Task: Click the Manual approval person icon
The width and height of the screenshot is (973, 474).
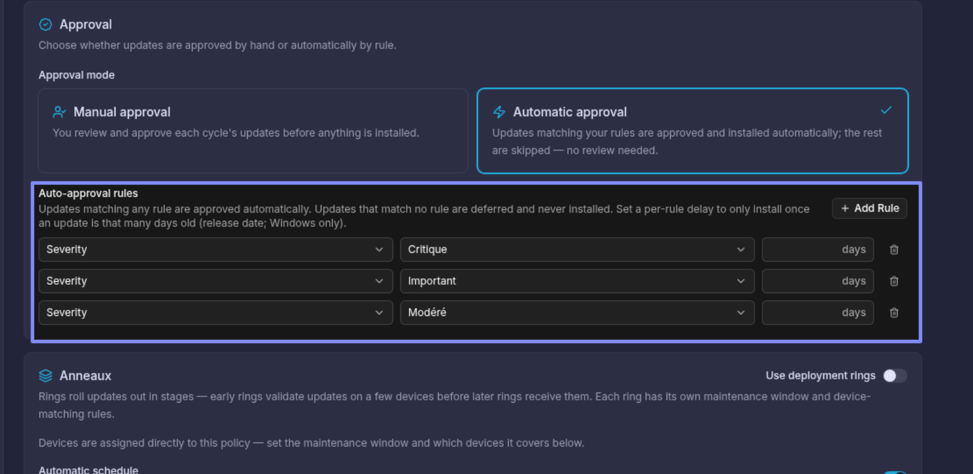Action: tap(59, 112)
